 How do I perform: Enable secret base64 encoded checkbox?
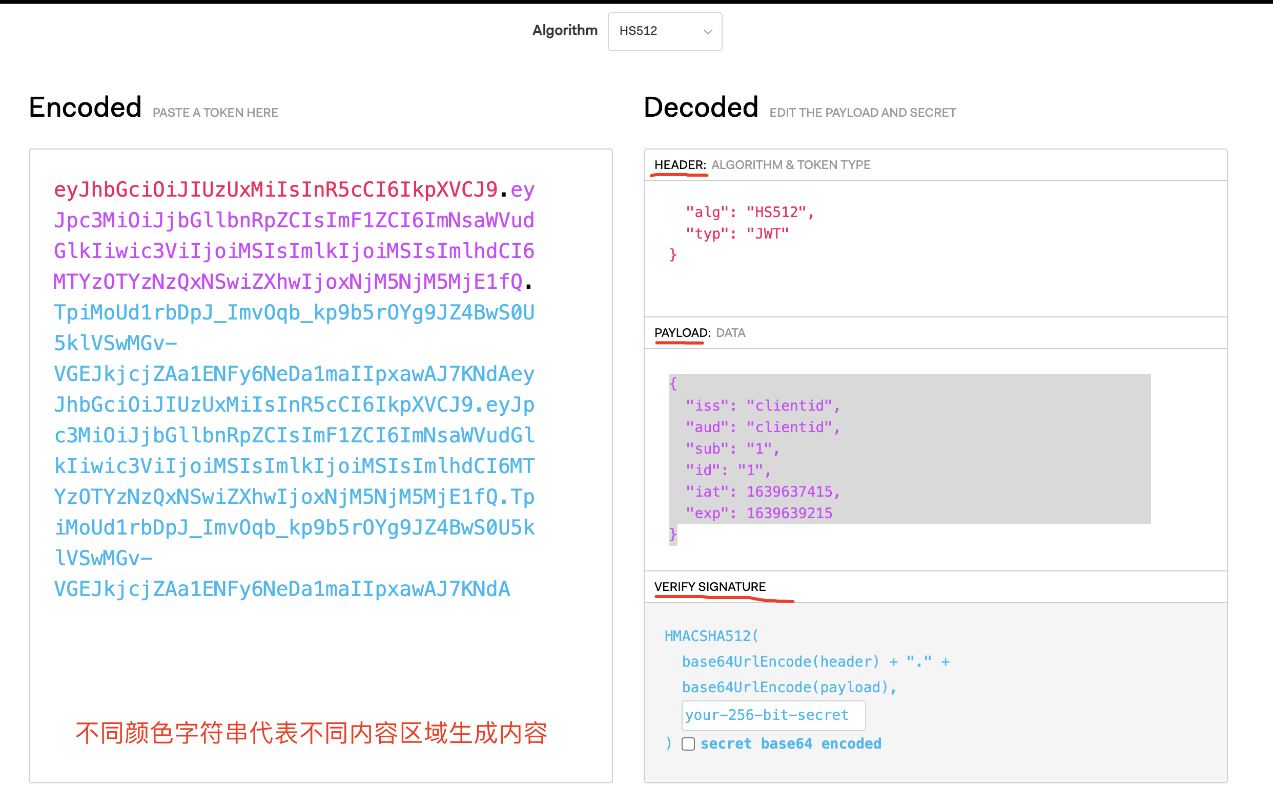click(688, 743)
